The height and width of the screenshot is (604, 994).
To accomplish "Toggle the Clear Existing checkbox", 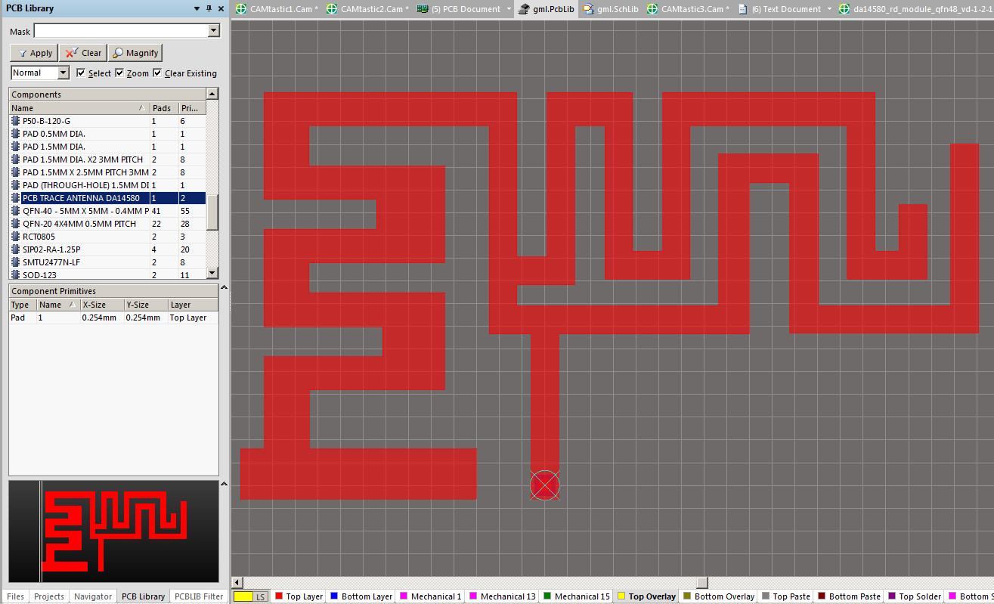I will pos(157,73).
